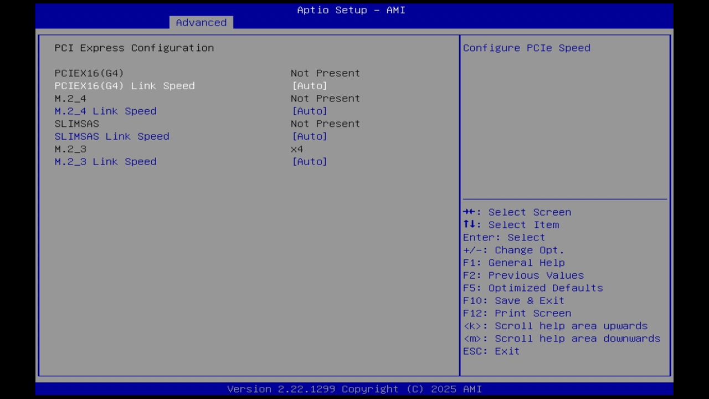This screenshot has width=709, height=399.
Task: Switch to the Advanced tab
Action: coord(201,22)
